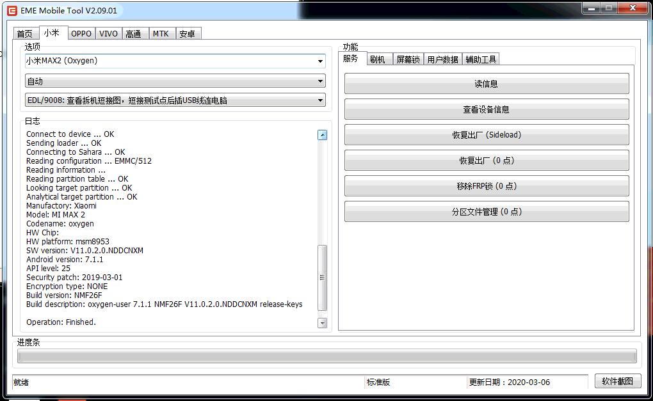Switch to the VIVO tab
The height and width of the screenshot is (401, 653).
pyautogui.click(x=109, y=34)
